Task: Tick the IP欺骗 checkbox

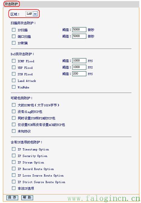Action: [14, 43]
